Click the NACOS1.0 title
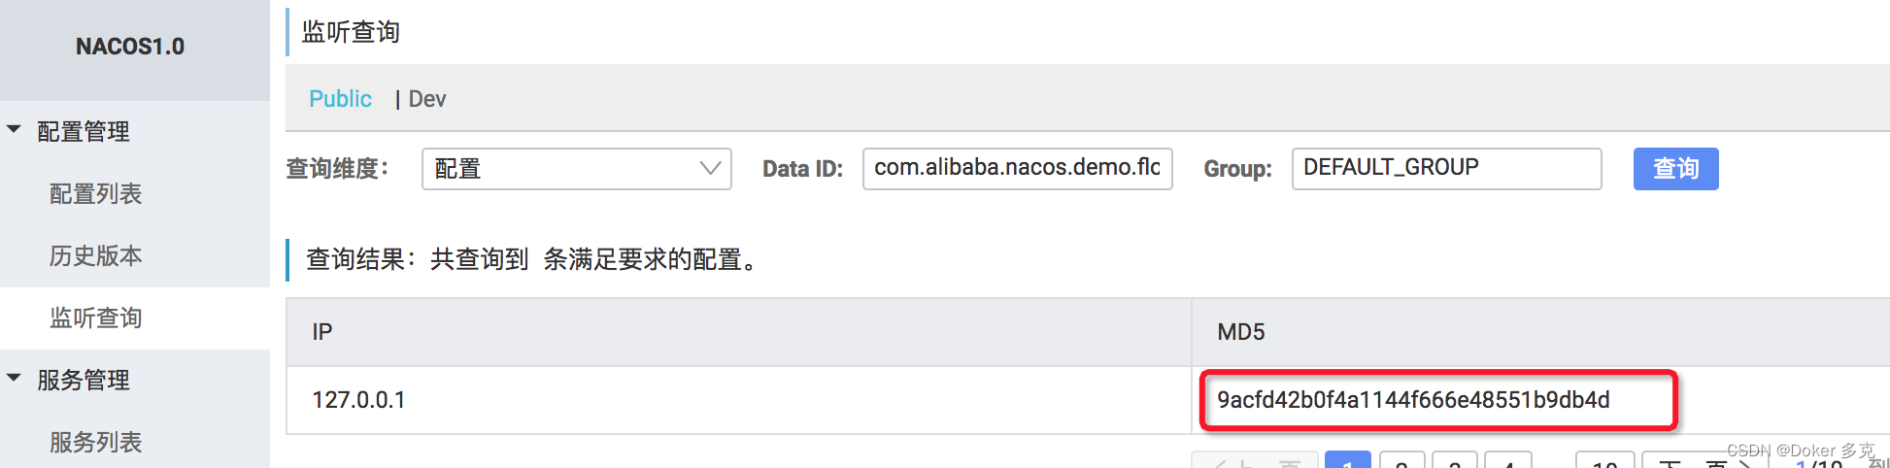This screenshot has width=1890, height=468. click(130, 47)
